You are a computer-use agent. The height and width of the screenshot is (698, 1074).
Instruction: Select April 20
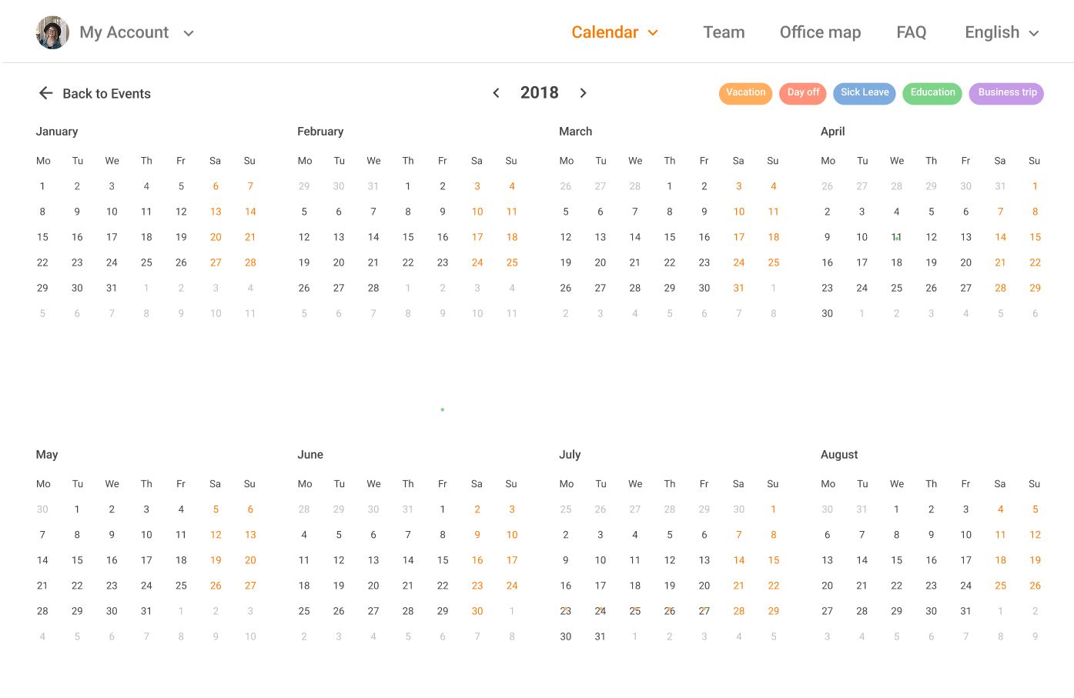click(x=966, y=262)
